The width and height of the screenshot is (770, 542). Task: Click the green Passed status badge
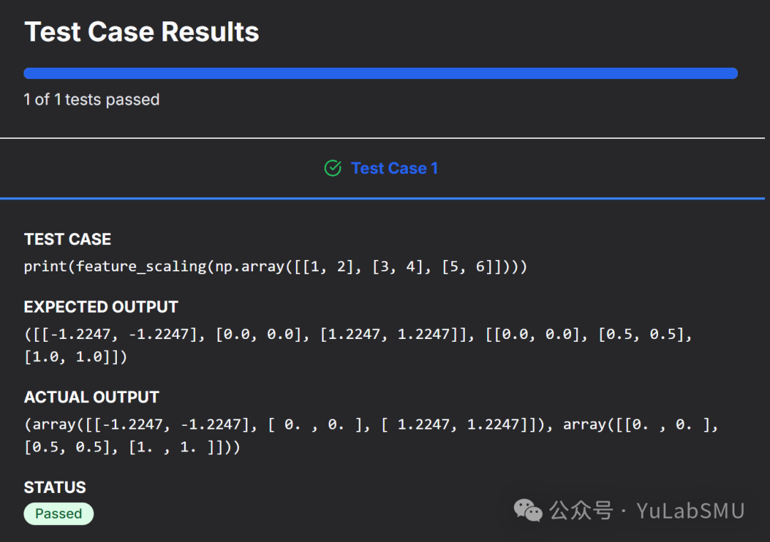point(58,514)
